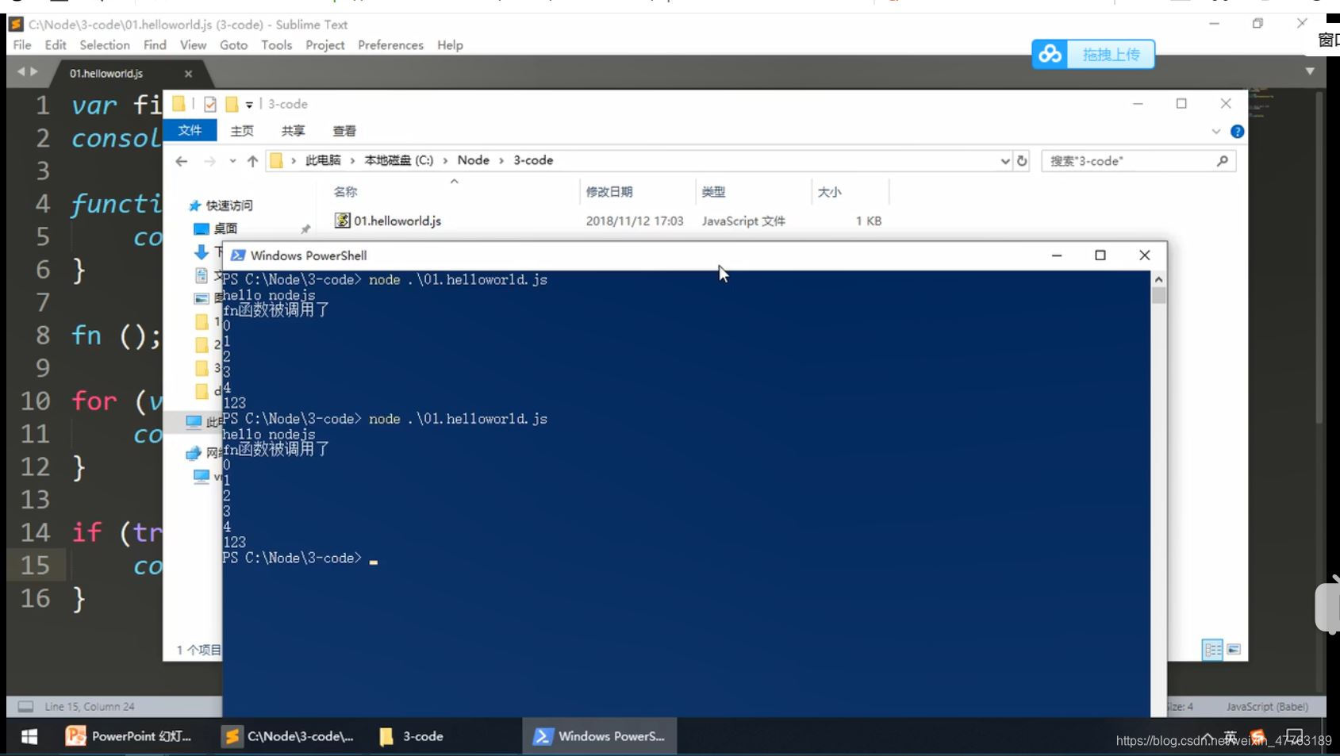Screen dimensions: 1340x756
Task: Select the 01.helloworld.js file in Explorer
Action: tap(388, 221)
